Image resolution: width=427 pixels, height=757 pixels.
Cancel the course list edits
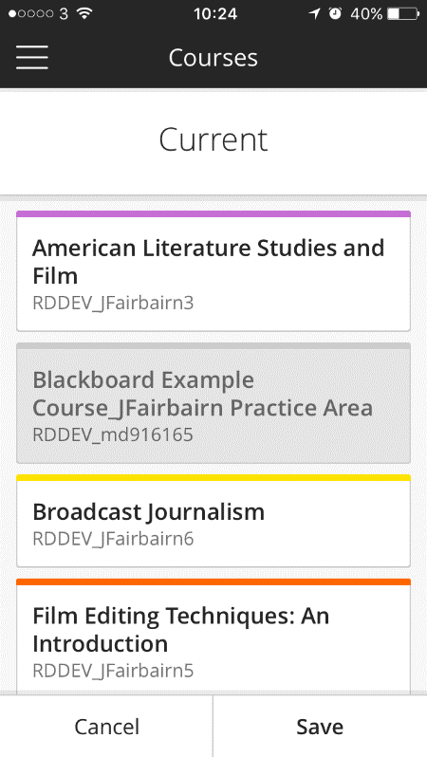click(x=106, y=726)
